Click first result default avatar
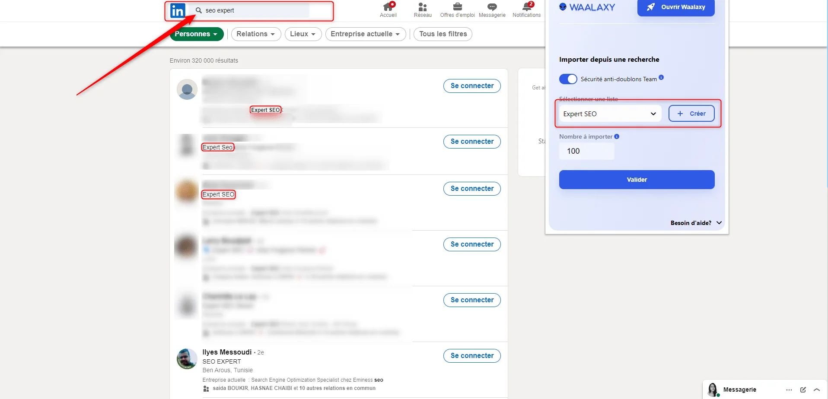The width and height of the screenshot is (828, 399). click(x=187, y=89)
